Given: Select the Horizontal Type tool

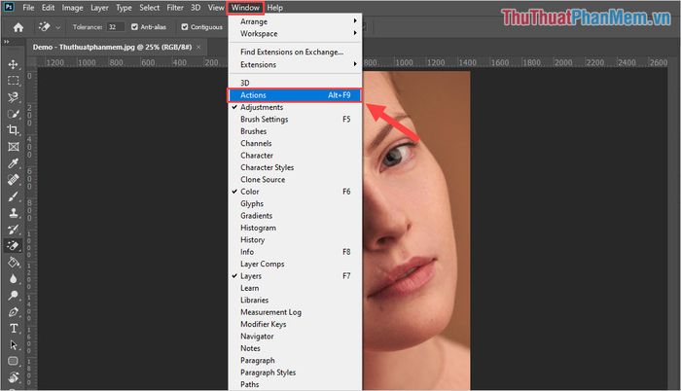Looking at the screenshot, I should 13,329.
